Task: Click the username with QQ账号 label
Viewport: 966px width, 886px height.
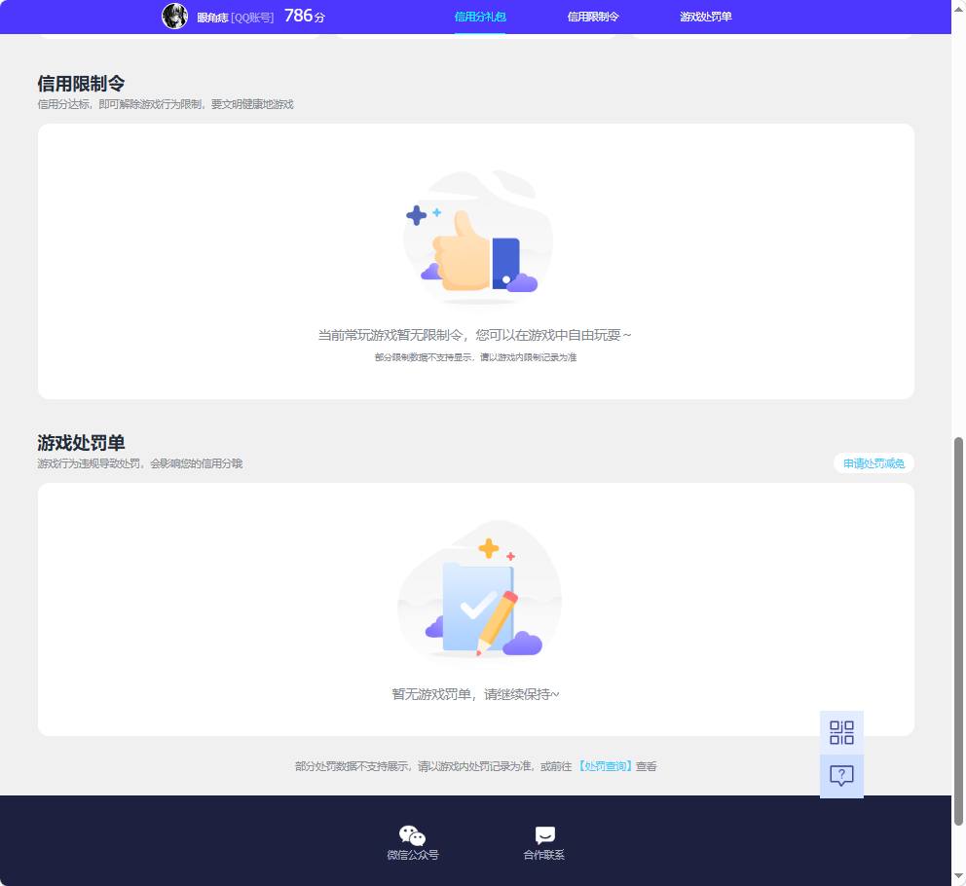Action: click(x=236, y=18)
